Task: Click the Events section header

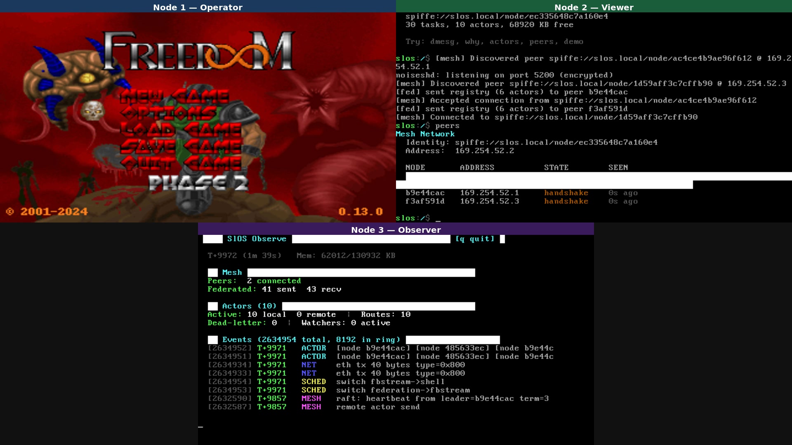Action: (311, 340)
